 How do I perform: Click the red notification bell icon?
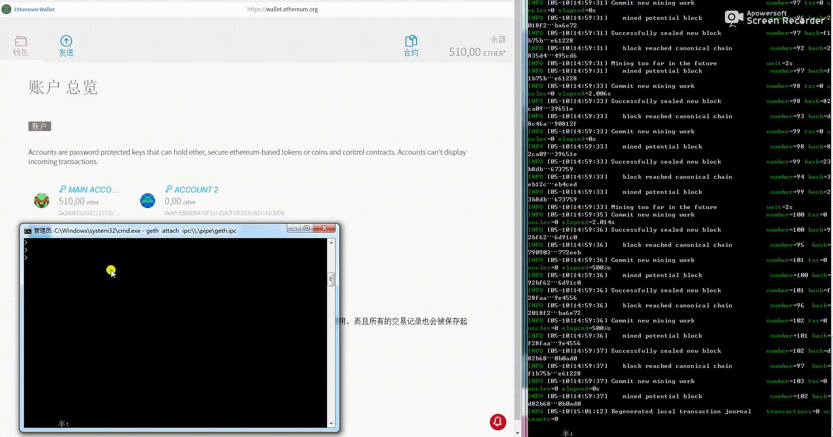tap(498, 422)
